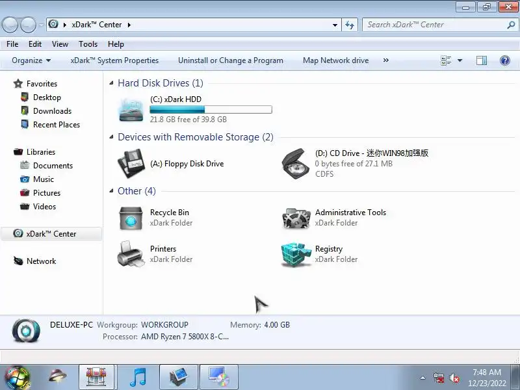This screenshot has width=520, height=390.
Task: Open the Floppy Disk Drive A: icon
Action: (x=131, y=164)
